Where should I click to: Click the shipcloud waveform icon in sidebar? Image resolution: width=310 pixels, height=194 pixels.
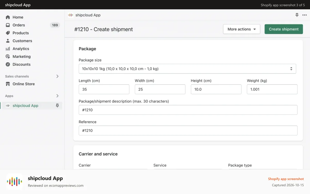tap(8, 106)
